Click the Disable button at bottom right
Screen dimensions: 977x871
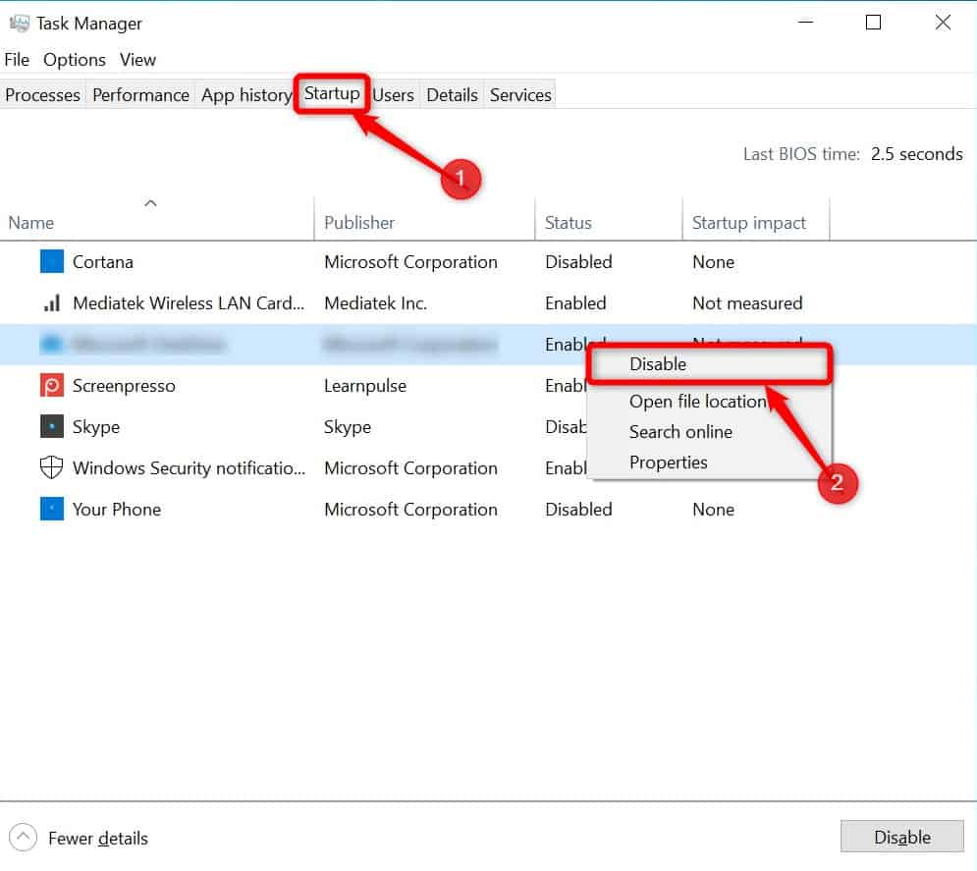(x=901, y=837)
